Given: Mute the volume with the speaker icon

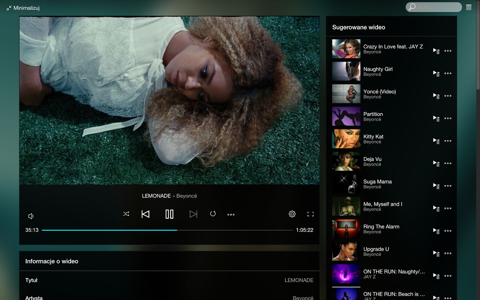Looking at the screenshot, I should tap(31, 216).
